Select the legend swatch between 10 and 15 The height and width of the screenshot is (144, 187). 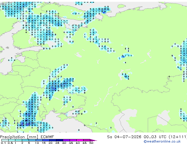click(39, 140)
